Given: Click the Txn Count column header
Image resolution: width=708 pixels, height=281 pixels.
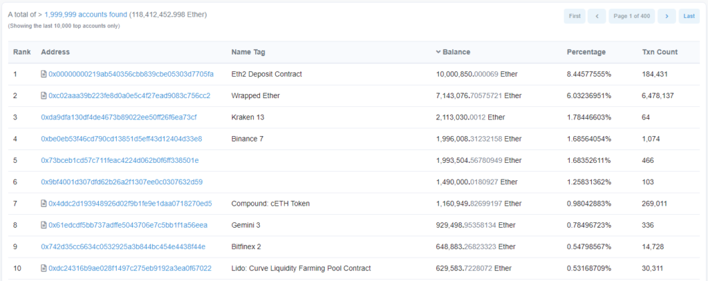Looking at the screenshot, I should 659,52.
